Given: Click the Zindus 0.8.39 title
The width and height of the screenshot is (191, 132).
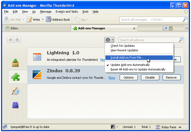Looking at the screenshot, I should coord(63,71).
